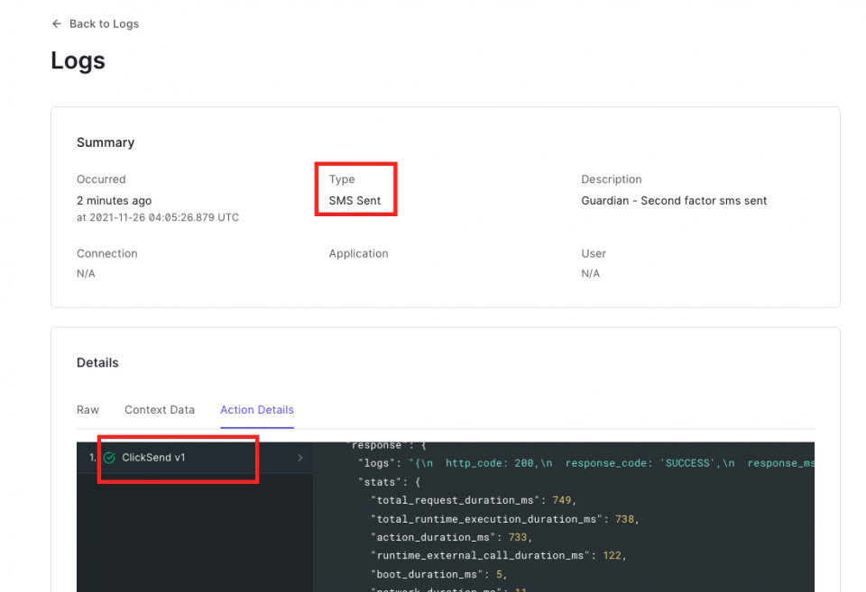866x592 pixels.
Task: Click the SMS Sent type value
Action: (x=355, y=200)
